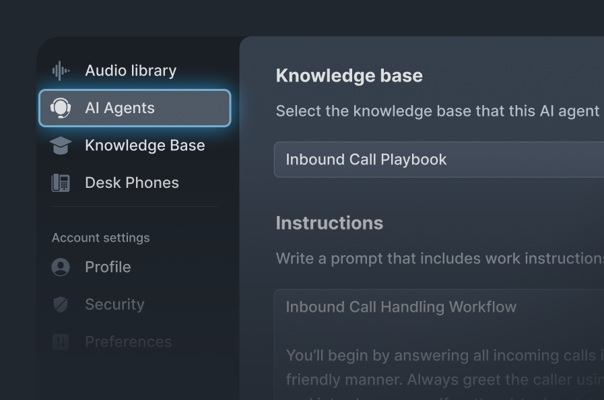The height and width of the screenshot is (400, 604).
Task: Go to Security settings
Action: click(114, 304)
